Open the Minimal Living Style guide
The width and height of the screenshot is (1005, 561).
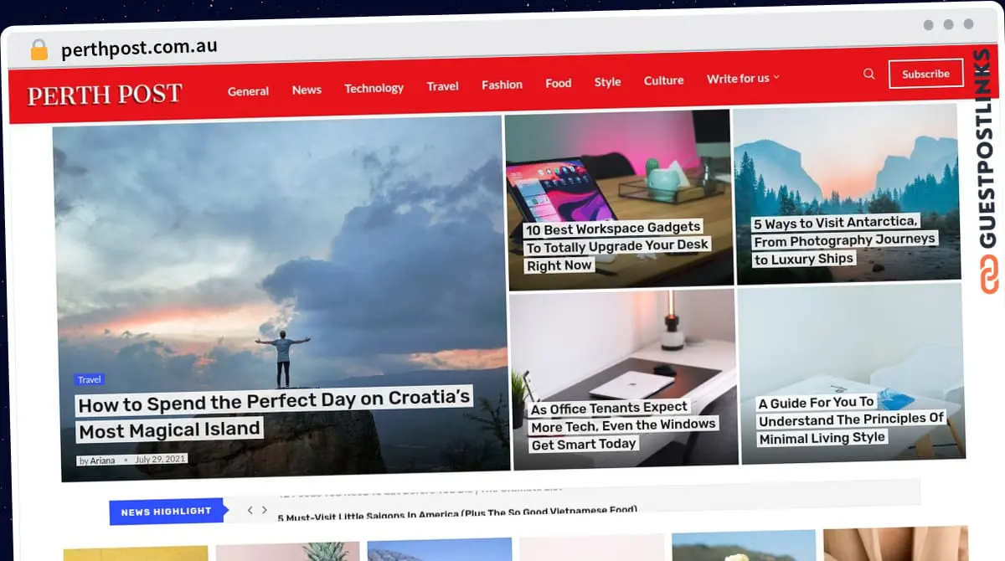coord(850,420)
